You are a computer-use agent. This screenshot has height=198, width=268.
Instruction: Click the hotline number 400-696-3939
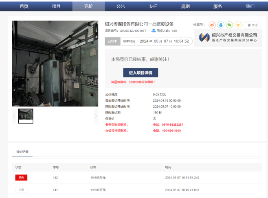pyautogui.click(x=171, y=131)
